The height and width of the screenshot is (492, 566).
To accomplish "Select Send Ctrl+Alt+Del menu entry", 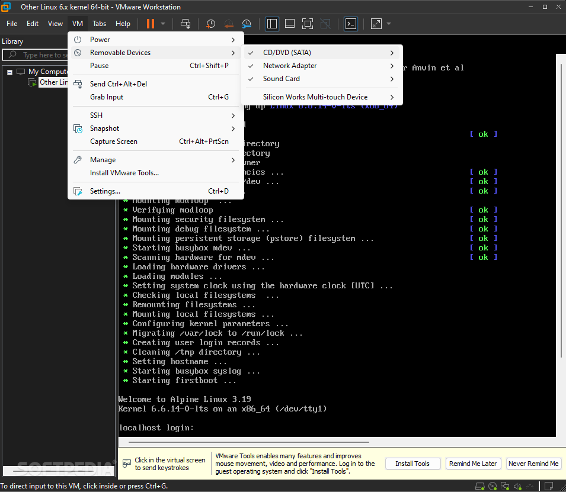I will click(x=156, y=84).
